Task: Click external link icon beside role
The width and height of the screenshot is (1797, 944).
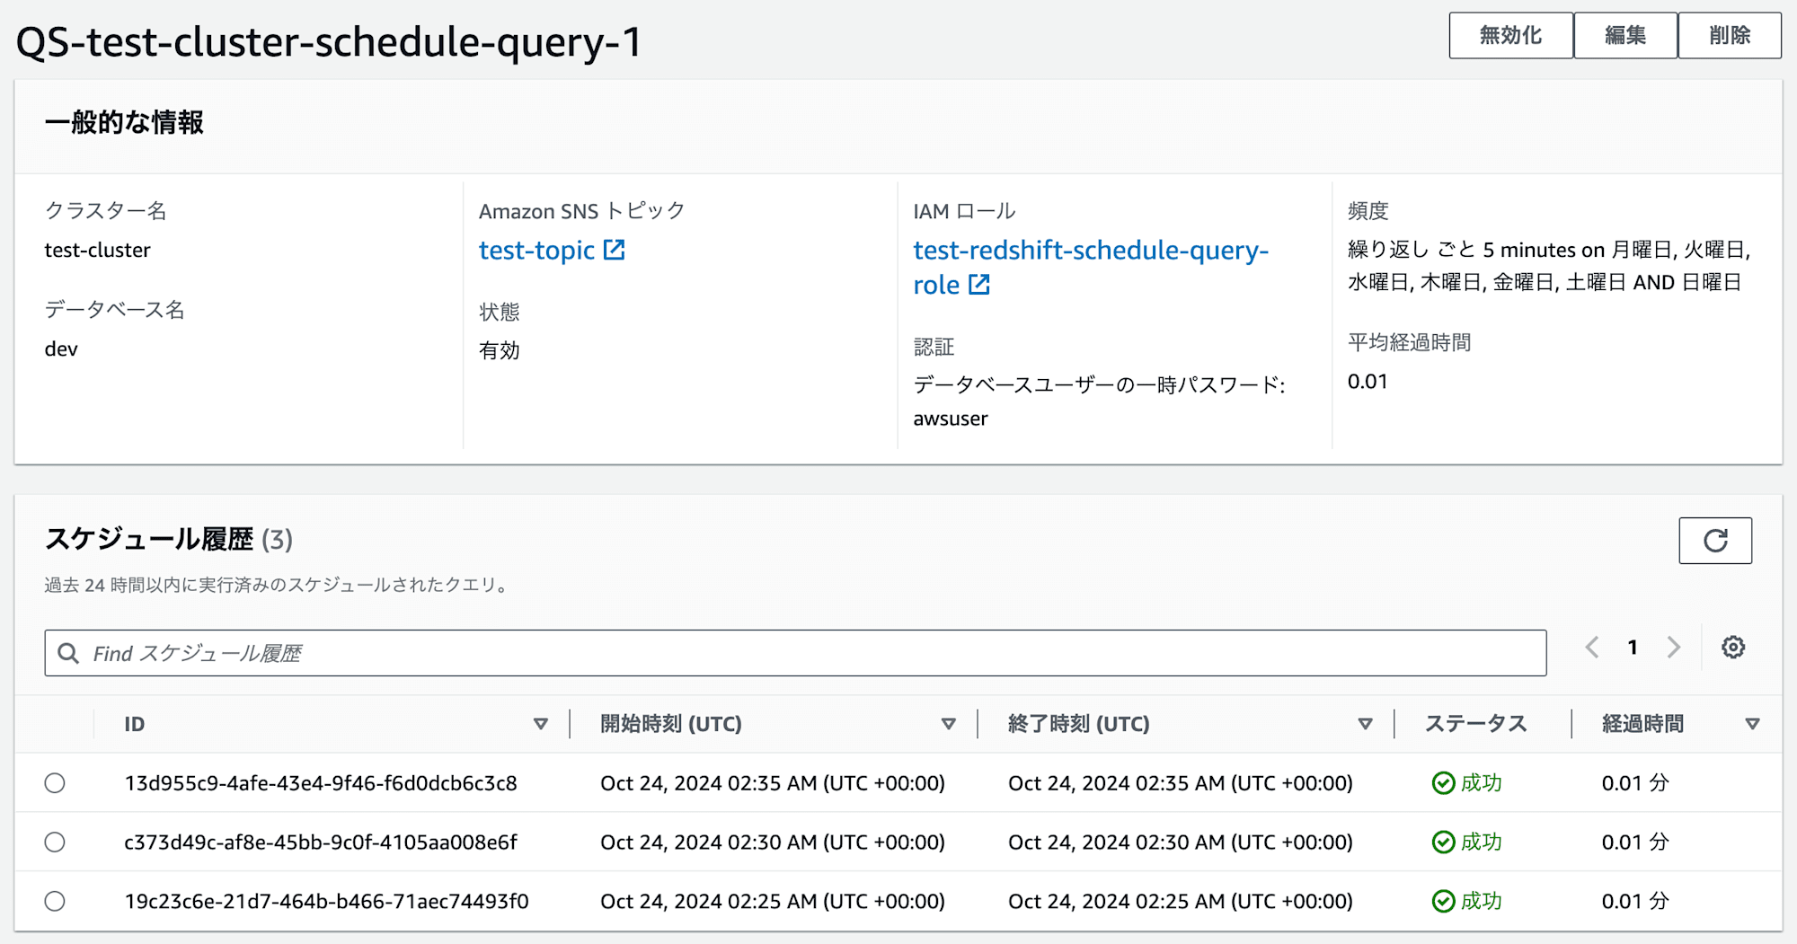Action: point(979,285)
